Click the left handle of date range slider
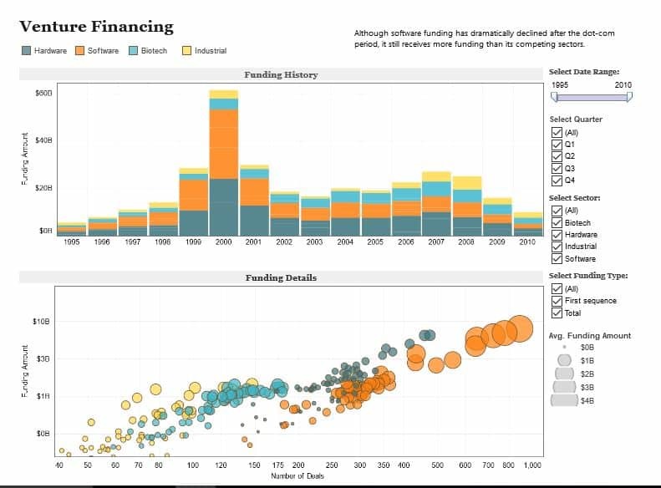 (x=554, y=97)
